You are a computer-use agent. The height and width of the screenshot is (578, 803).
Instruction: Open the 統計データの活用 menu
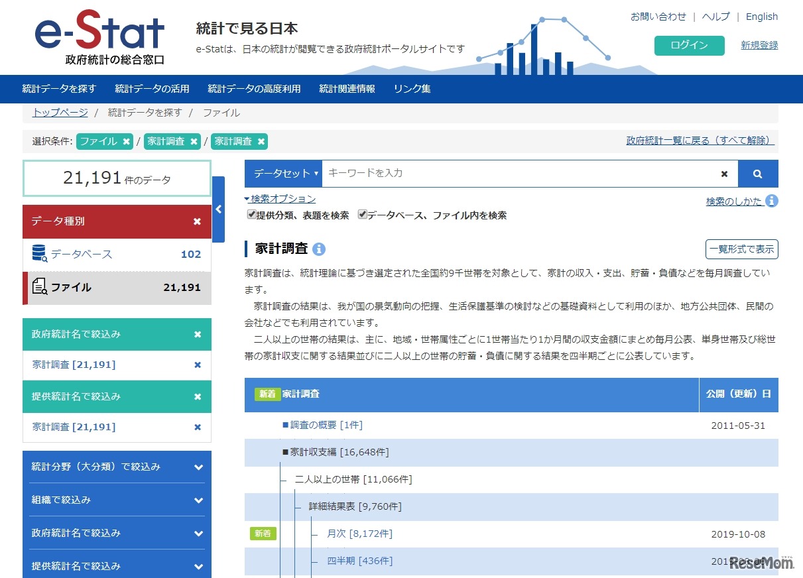(x=151, y=89)
